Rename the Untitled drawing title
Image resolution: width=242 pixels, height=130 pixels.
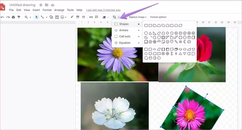point(22,5)
